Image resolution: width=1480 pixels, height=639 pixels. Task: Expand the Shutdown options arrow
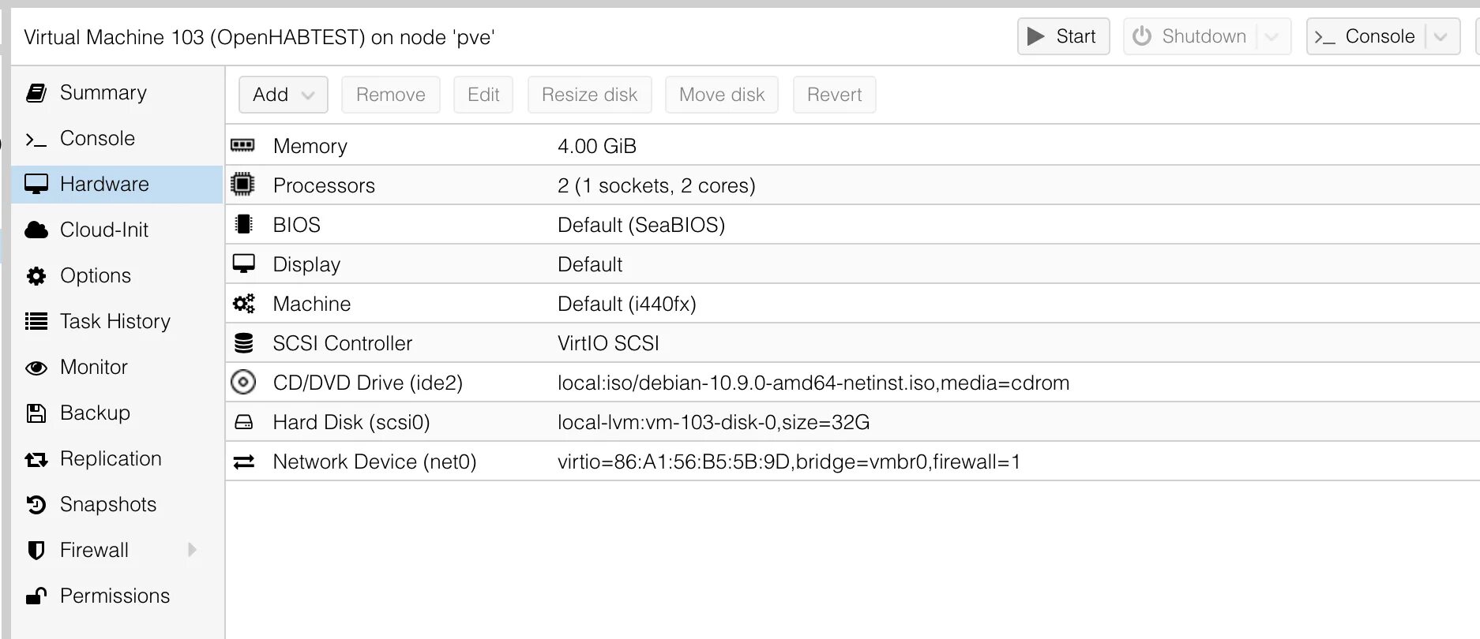(1272, 37)
